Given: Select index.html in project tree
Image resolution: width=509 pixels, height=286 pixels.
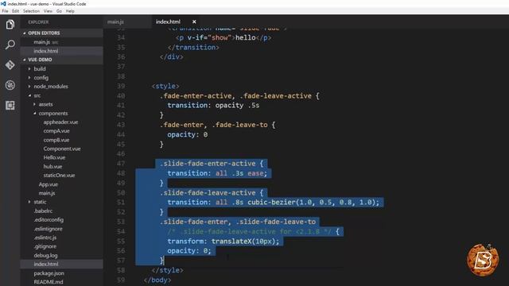Looking at the screenshot, I should [x=62, y=264].
